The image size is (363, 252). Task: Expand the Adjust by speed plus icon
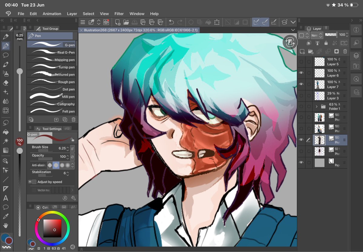coord(30,182)
